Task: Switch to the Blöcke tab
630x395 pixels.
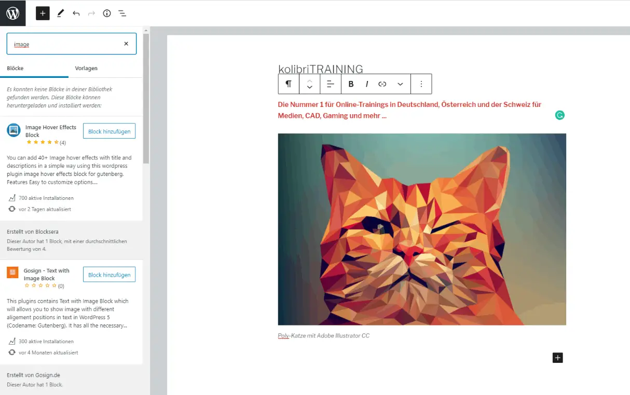Action: [15, 68]
